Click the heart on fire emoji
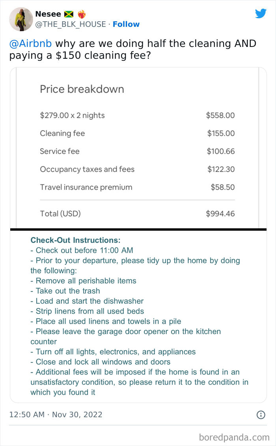 [82, 14]
